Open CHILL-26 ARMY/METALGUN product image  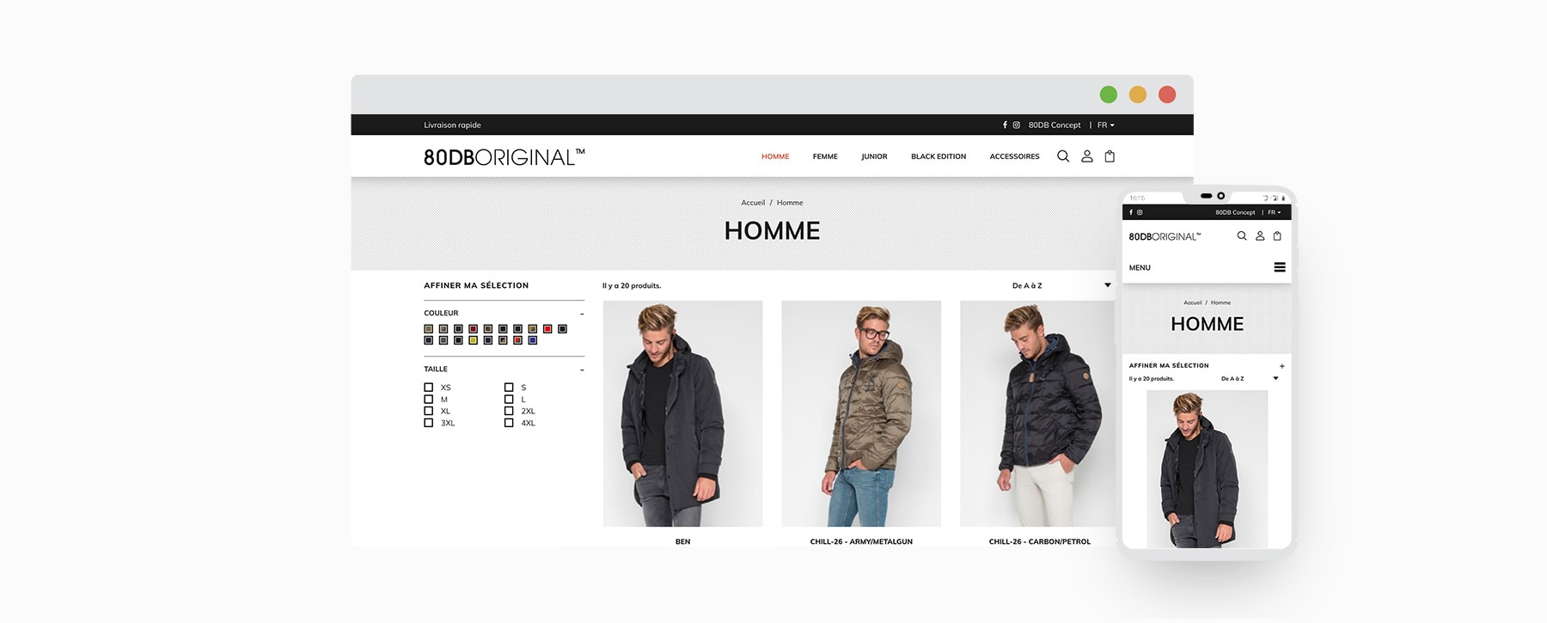pyautogui.click(x=861, y=413)
